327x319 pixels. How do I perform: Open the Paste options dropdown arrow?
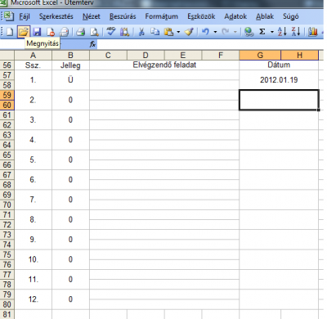click(x=178, y=32)
